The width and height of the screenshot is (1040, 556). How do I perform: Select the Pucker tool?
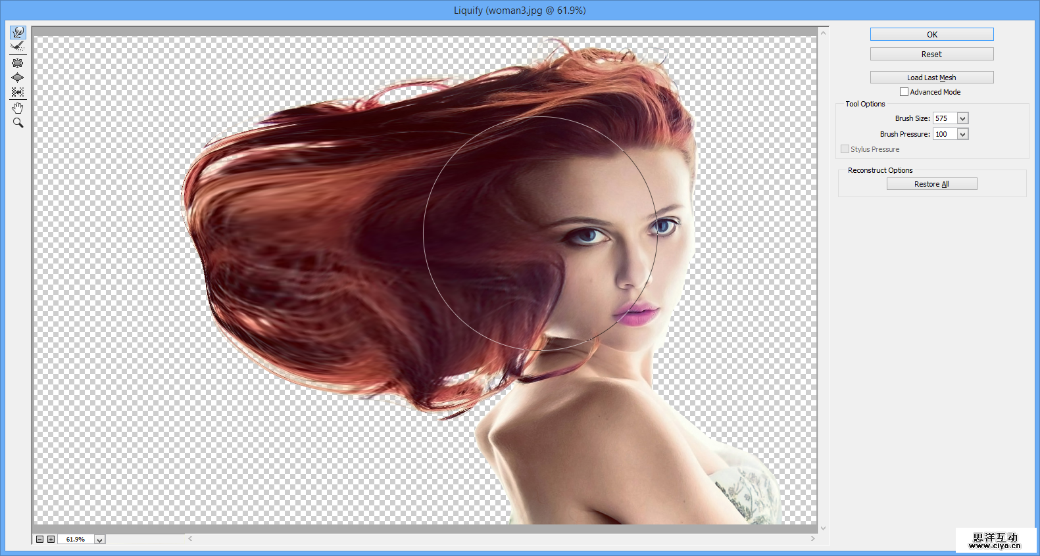pos(18,63)
